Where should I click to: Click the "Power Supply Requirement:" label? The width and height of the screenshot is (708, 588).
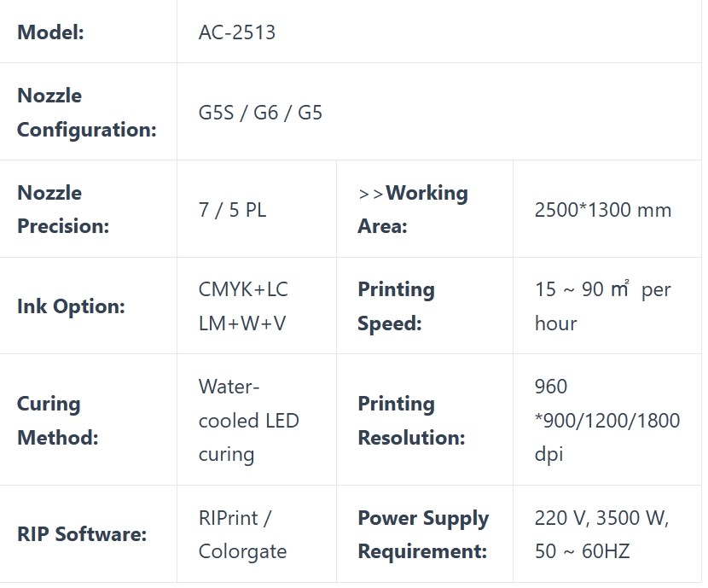coord(423,534)
